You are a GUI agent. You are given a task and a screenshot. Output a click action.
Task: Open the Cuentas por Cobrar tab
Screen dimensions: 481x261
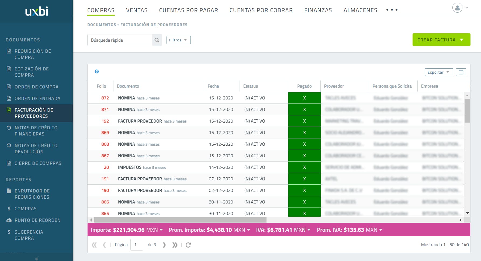tap(261, 10)
